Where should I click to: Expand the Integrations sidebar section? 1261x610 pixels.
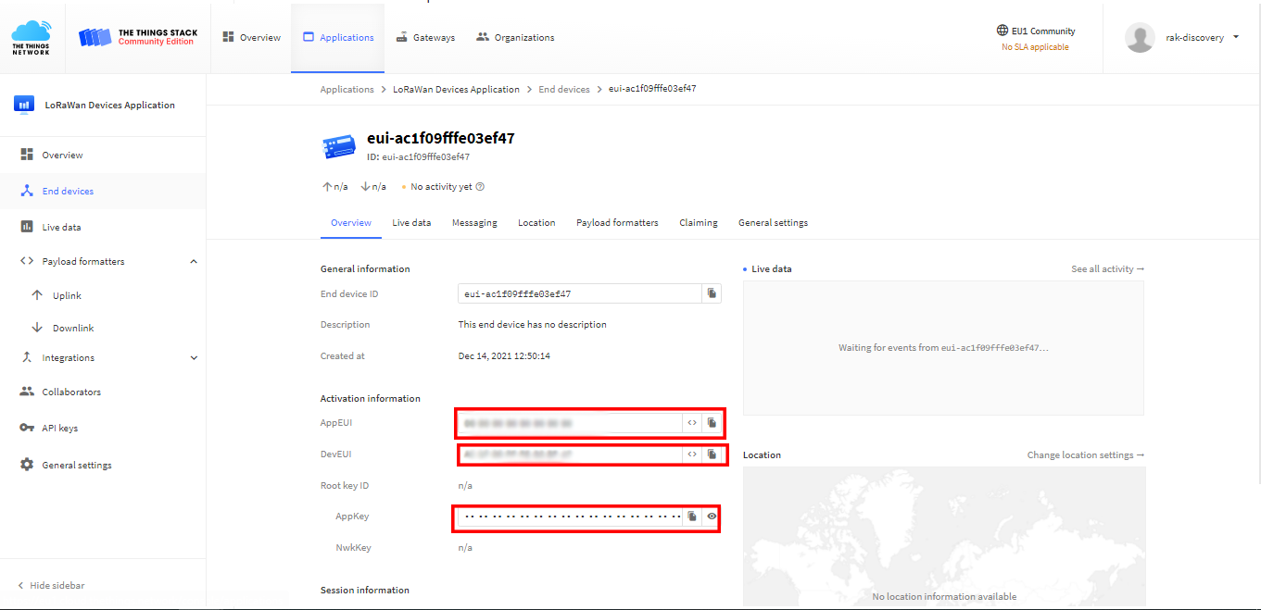click(x=194, y=357)
